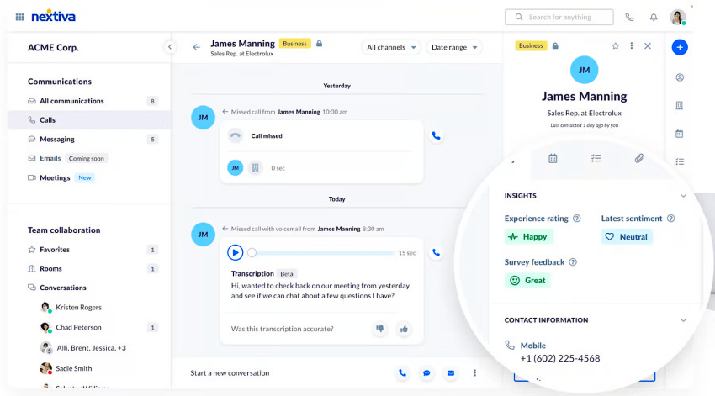This screenshot has width=715, height=396.
Task: Show help for Latest sentiment
Action: [670, 219]
